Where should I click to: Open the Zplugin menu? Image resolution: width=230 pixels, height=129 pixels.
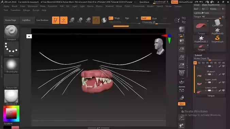click(x=27, y=10)
